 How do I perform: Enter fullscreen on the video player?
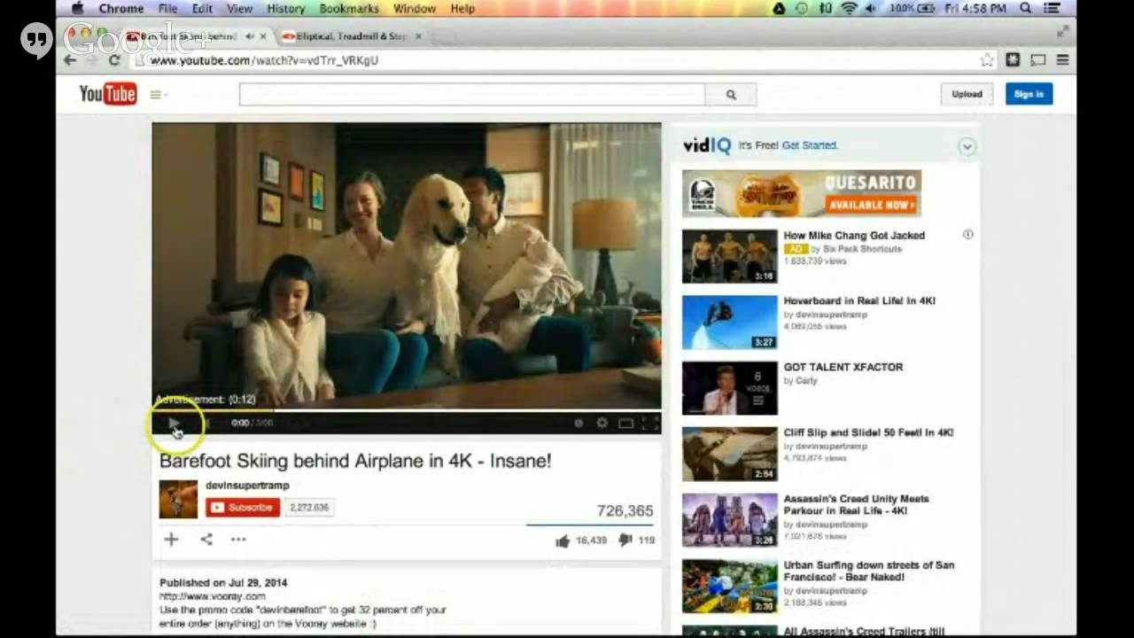649,424
